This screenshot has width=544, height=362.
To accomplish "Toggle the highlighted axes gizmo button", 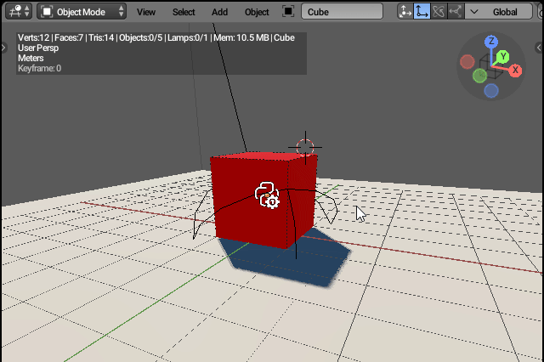I will tap(422, 12).
